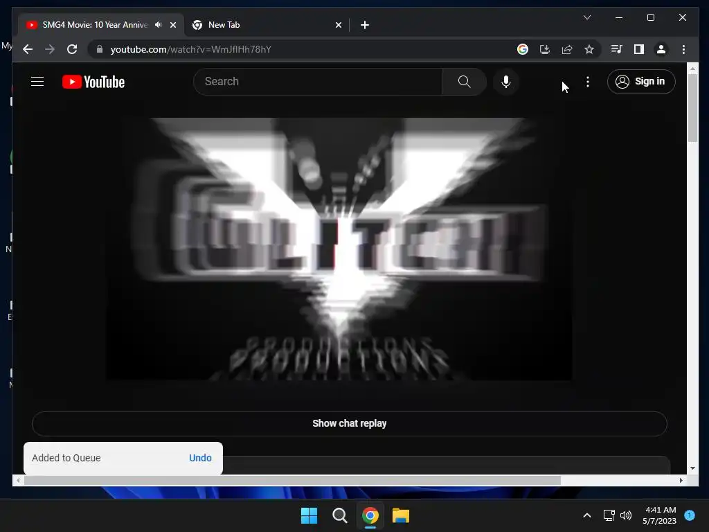The width and height of the screenshot is (709, 532).
Task: Open the volume tray icon
Action: click(626, 515)
